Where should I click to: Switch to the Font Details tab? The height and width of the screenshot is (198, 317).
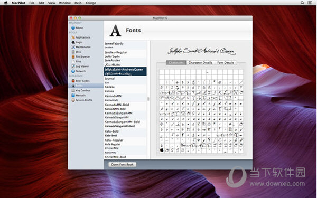tap(226, 63)
